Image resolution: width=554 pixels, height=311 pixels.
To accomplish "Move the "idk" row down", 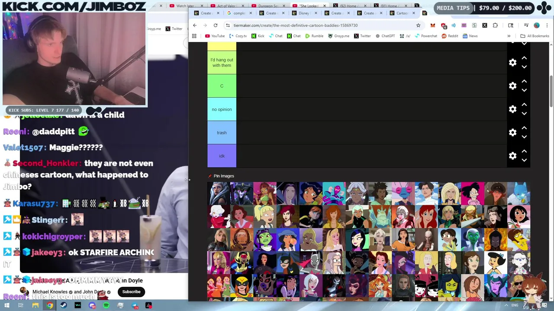I will pyautogui.click(x=524, y=160).
